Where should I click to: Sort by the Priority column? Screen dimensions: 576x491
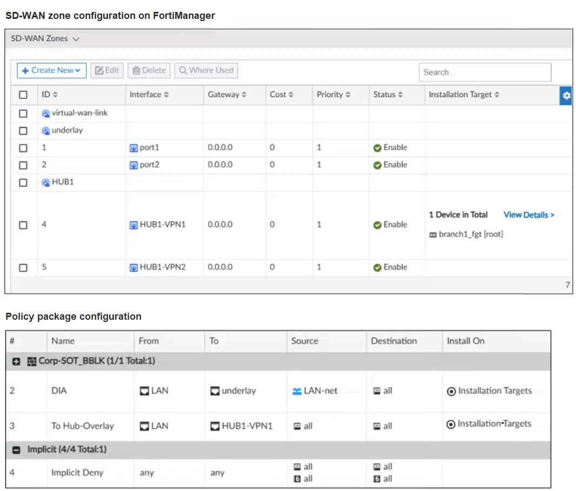pyautogui.click(x=333, y=95)
